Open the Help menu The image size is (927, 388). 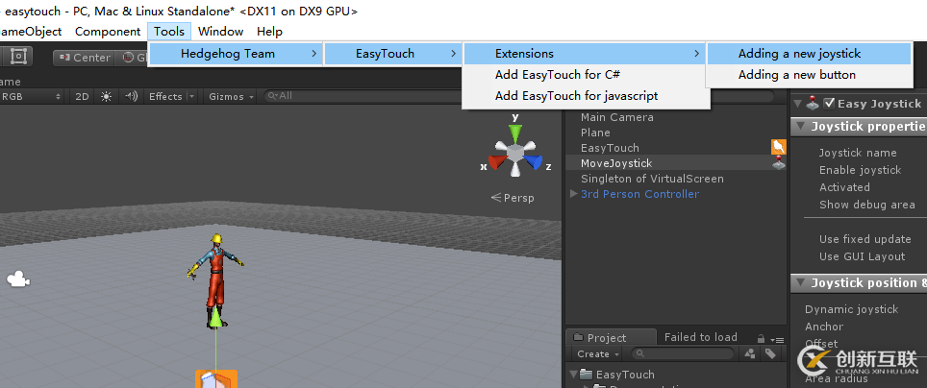[269, 32]
